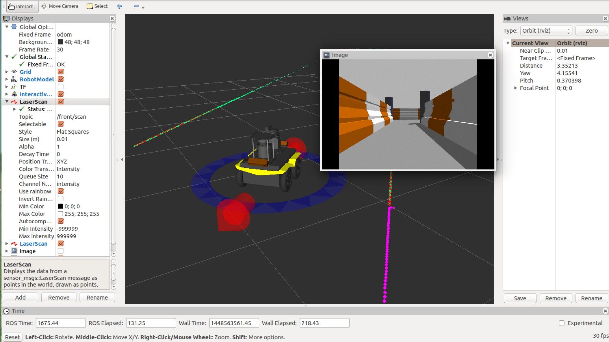Click the Add display button

pyautogui.click(x=20, y=298)
